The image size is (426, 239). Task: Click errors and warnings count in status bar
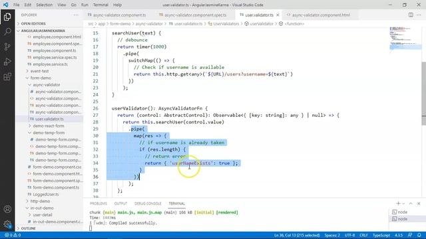[13, 235]
